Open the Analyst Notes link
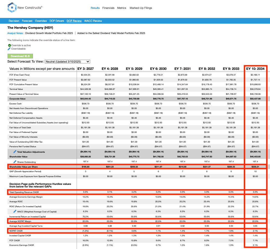270x249 pixels. coord(15,33)
